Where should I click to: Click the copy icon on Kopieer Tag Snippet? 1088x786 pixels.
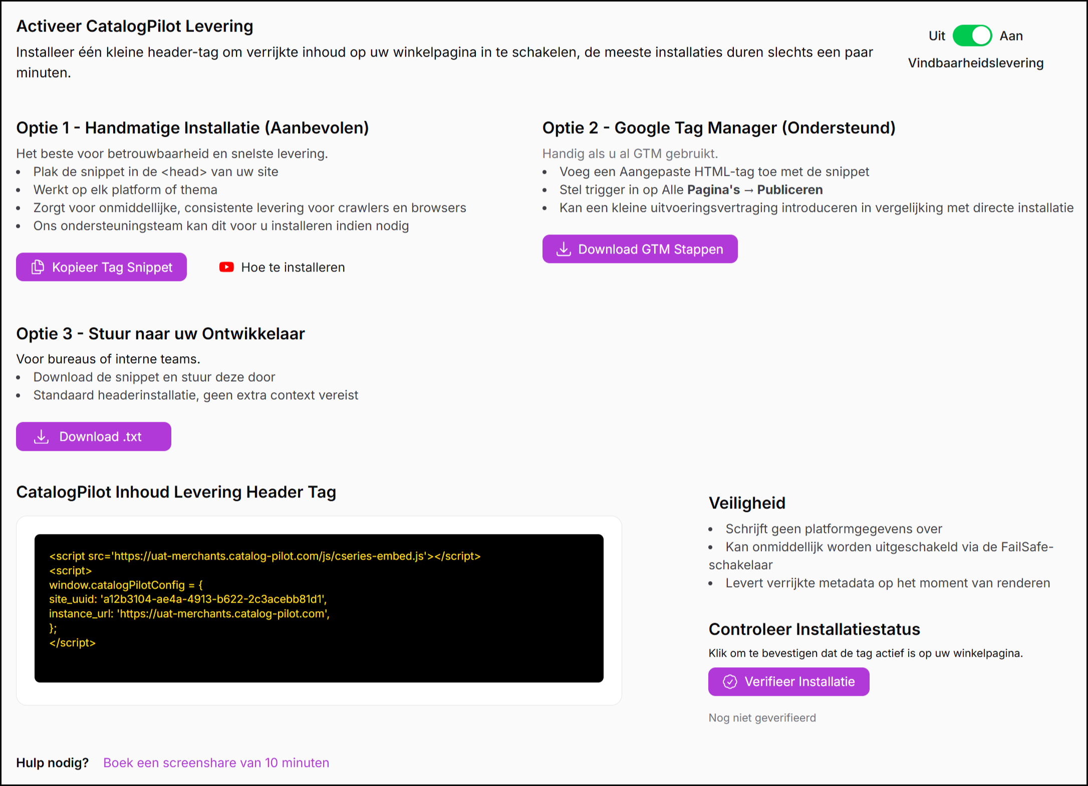(38, 267)
